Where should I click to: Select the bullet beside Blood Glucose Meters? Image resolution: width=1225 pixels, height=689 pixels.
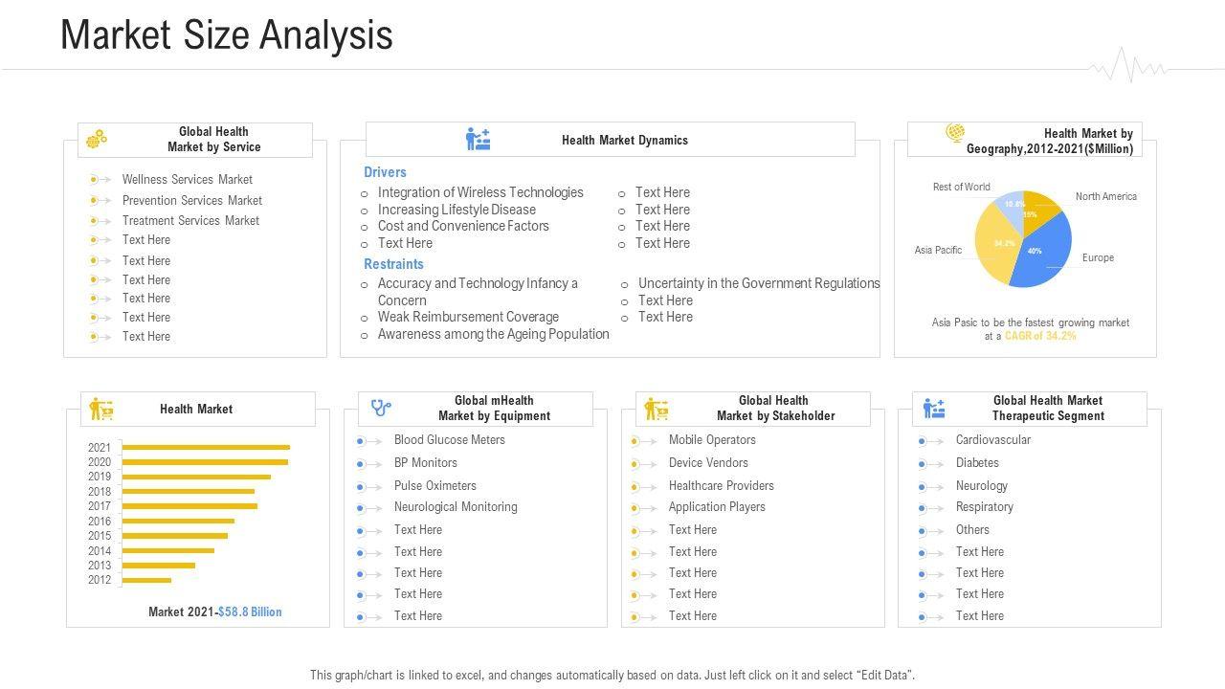pyautogui.click(x=362, y=441)
